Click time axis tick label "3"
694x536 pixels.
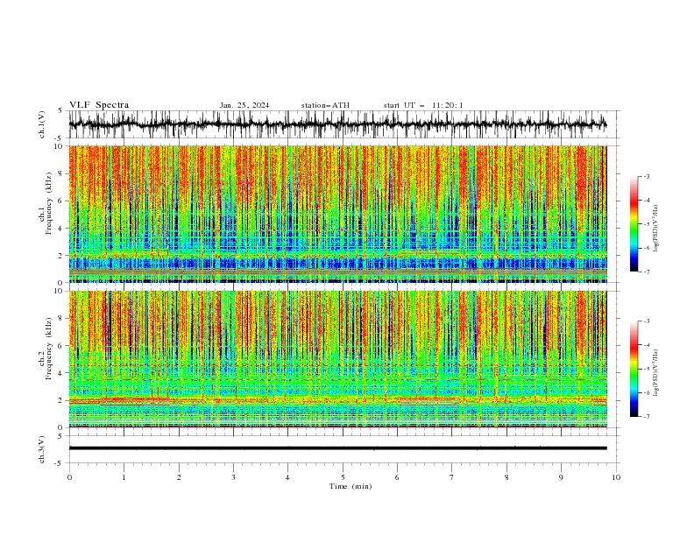click(x=233, y=477)
